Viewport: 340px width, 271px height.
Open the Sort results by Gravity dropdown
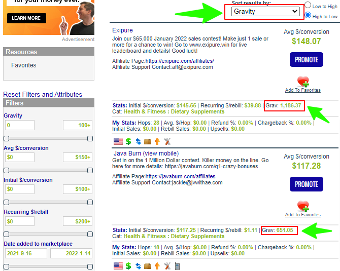click(265, 12)
